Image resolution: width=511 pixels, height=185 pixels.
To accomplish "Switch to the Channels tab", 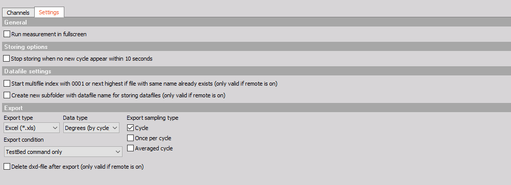I will [x=18, y=12].
